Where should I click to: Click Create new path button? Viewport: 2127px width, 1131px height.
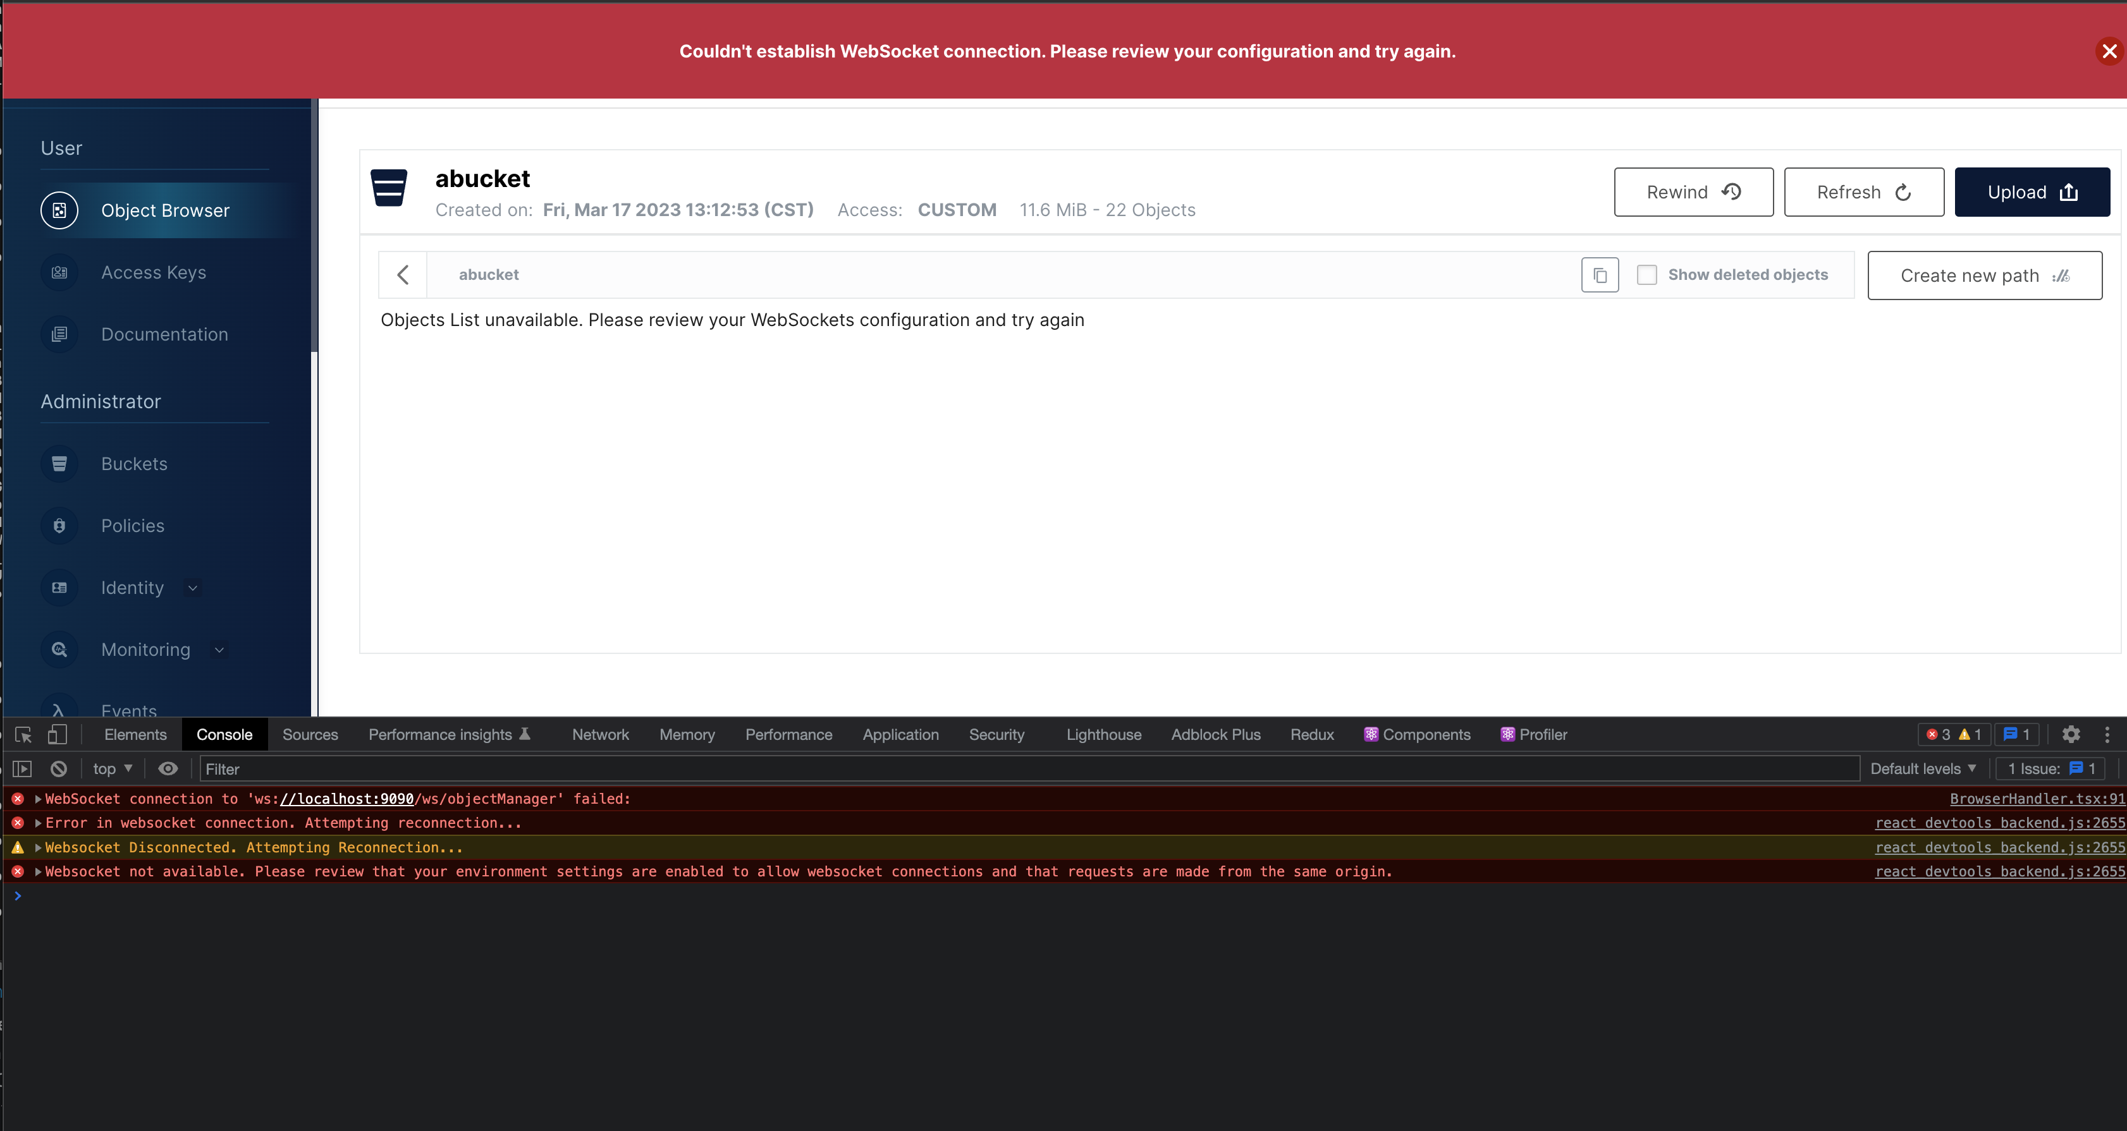coord(1985,275)
